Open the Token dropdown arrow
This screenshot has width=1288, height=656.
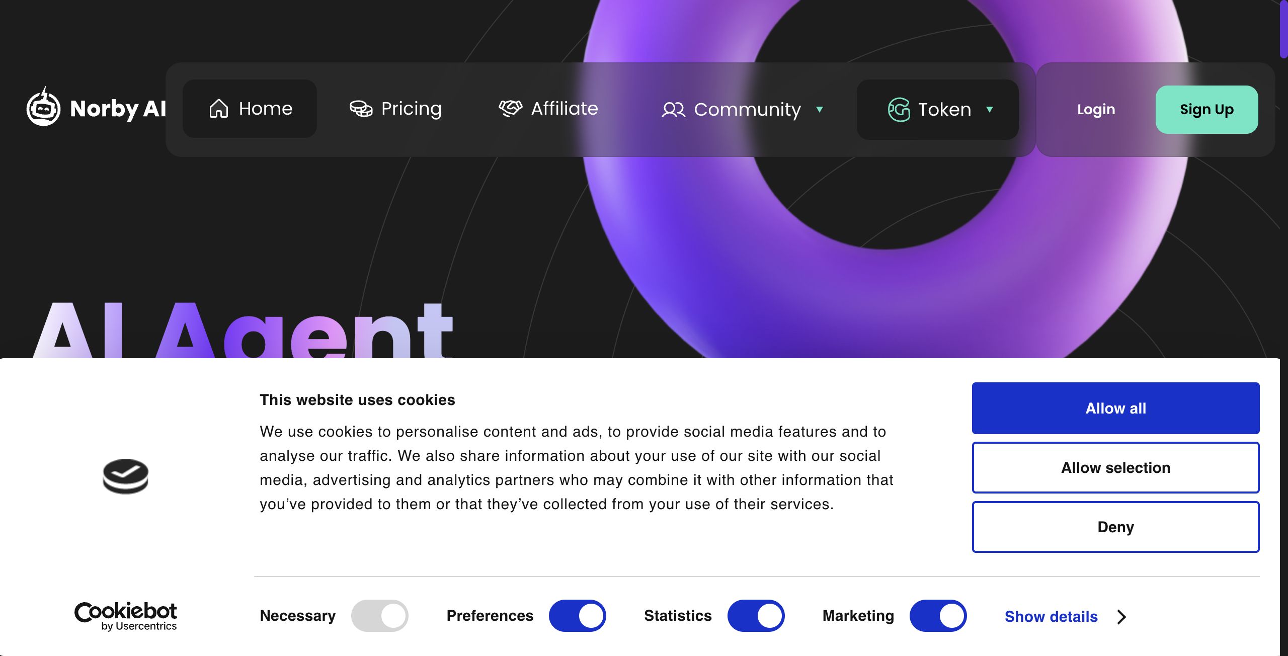click(x=990, y=110)
